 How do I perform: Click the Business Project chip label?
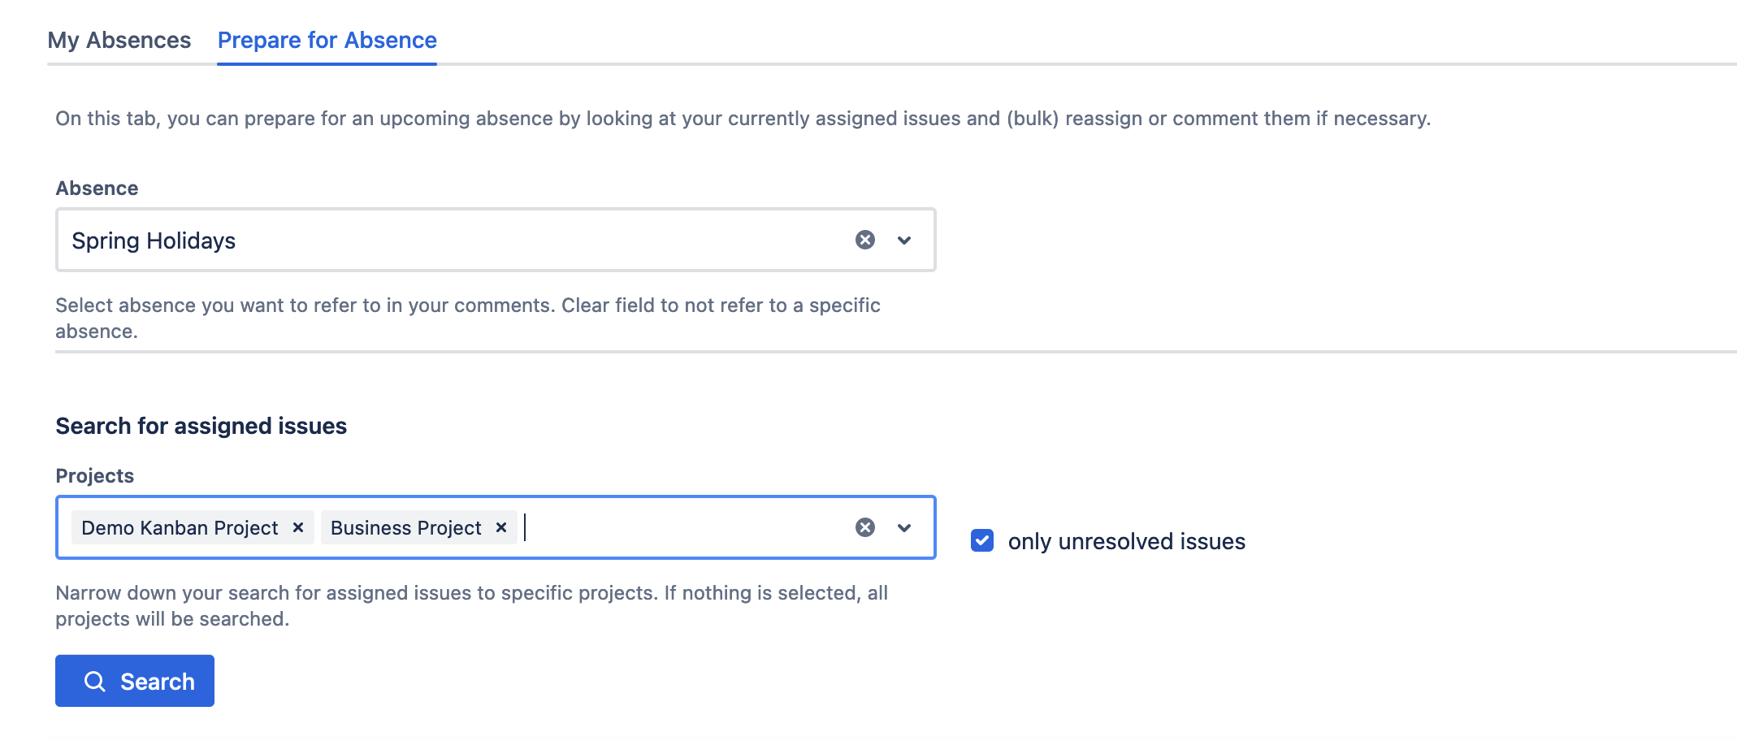point(405,528)
